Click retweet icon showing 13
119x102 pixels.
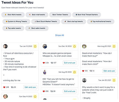pos(91,71)
